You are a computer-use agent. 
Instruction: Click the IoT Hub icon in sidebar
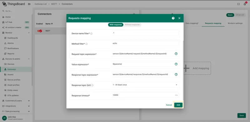3,22
